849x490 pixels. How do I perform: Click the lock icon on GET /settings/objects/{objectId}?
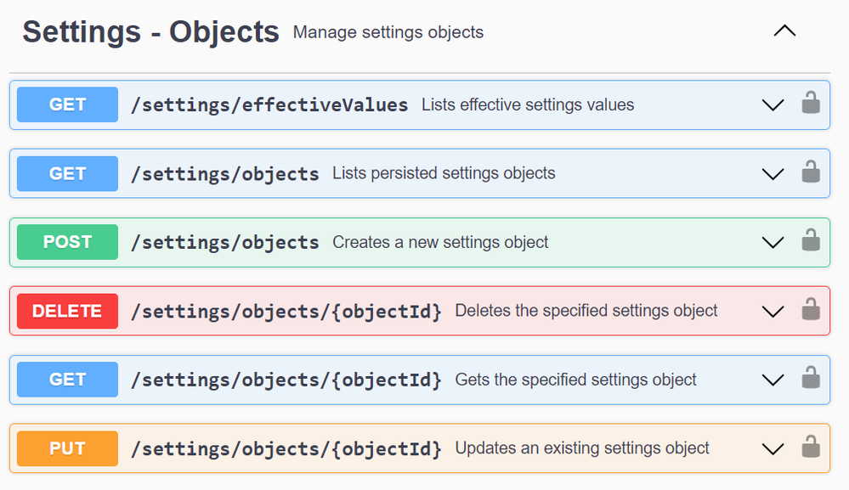(x=811, y=380)
